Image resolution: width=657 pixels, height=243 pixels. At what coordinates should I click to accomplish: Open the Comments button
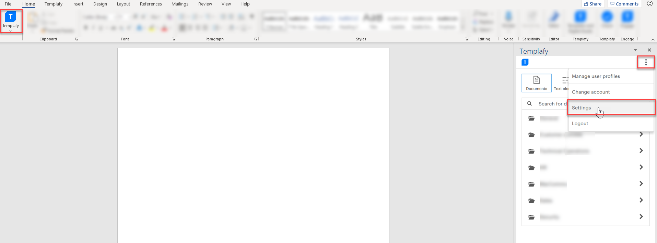click(x=624, y=4)
